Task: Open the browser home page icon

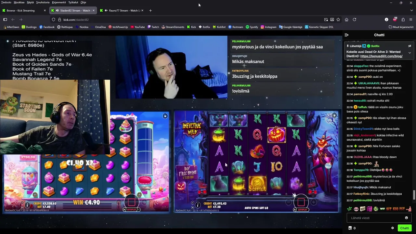Action: point(346,19)
